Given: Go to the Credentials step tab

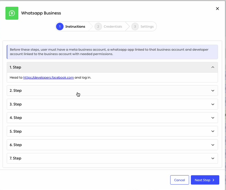Looking at the screenshot, I should [x=108, y=27].
